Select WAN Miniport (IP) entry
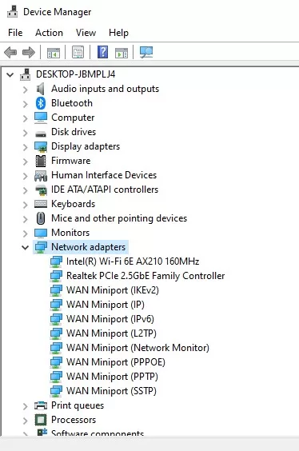 (106, 305)
